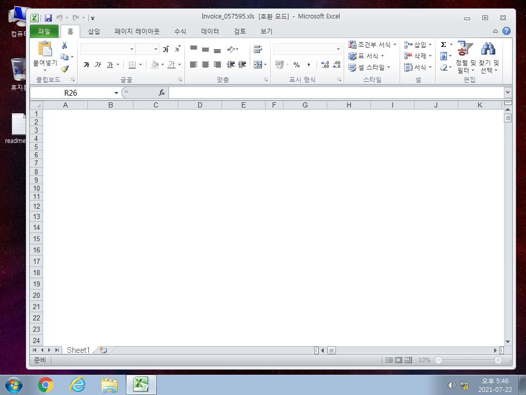Click the Insert Function fx button

(x=162, y=93)
